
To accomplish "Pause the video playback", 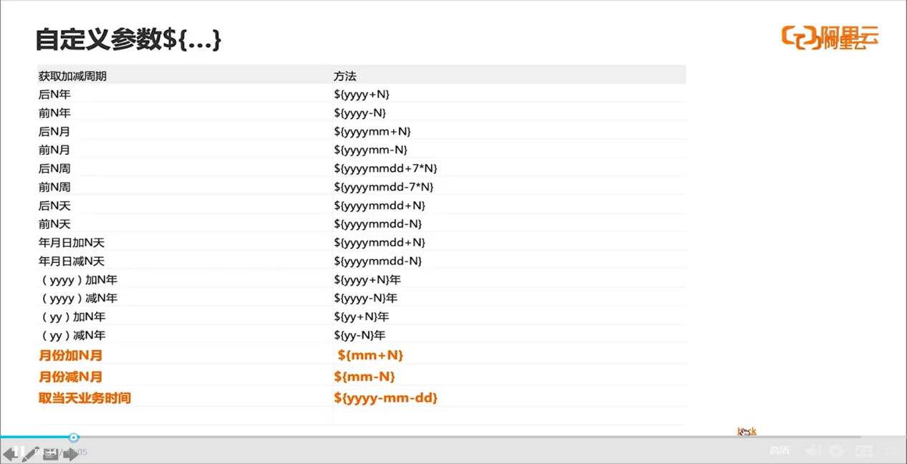I will click(21, 451).
